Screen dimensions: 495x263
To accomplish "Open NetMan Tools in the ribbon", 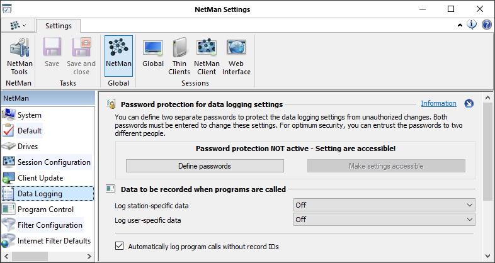I will (19, 57).
